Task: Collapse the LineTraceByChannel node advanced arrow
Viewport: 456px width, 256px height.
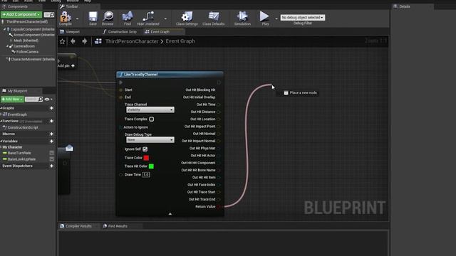Action: point(170,214)
